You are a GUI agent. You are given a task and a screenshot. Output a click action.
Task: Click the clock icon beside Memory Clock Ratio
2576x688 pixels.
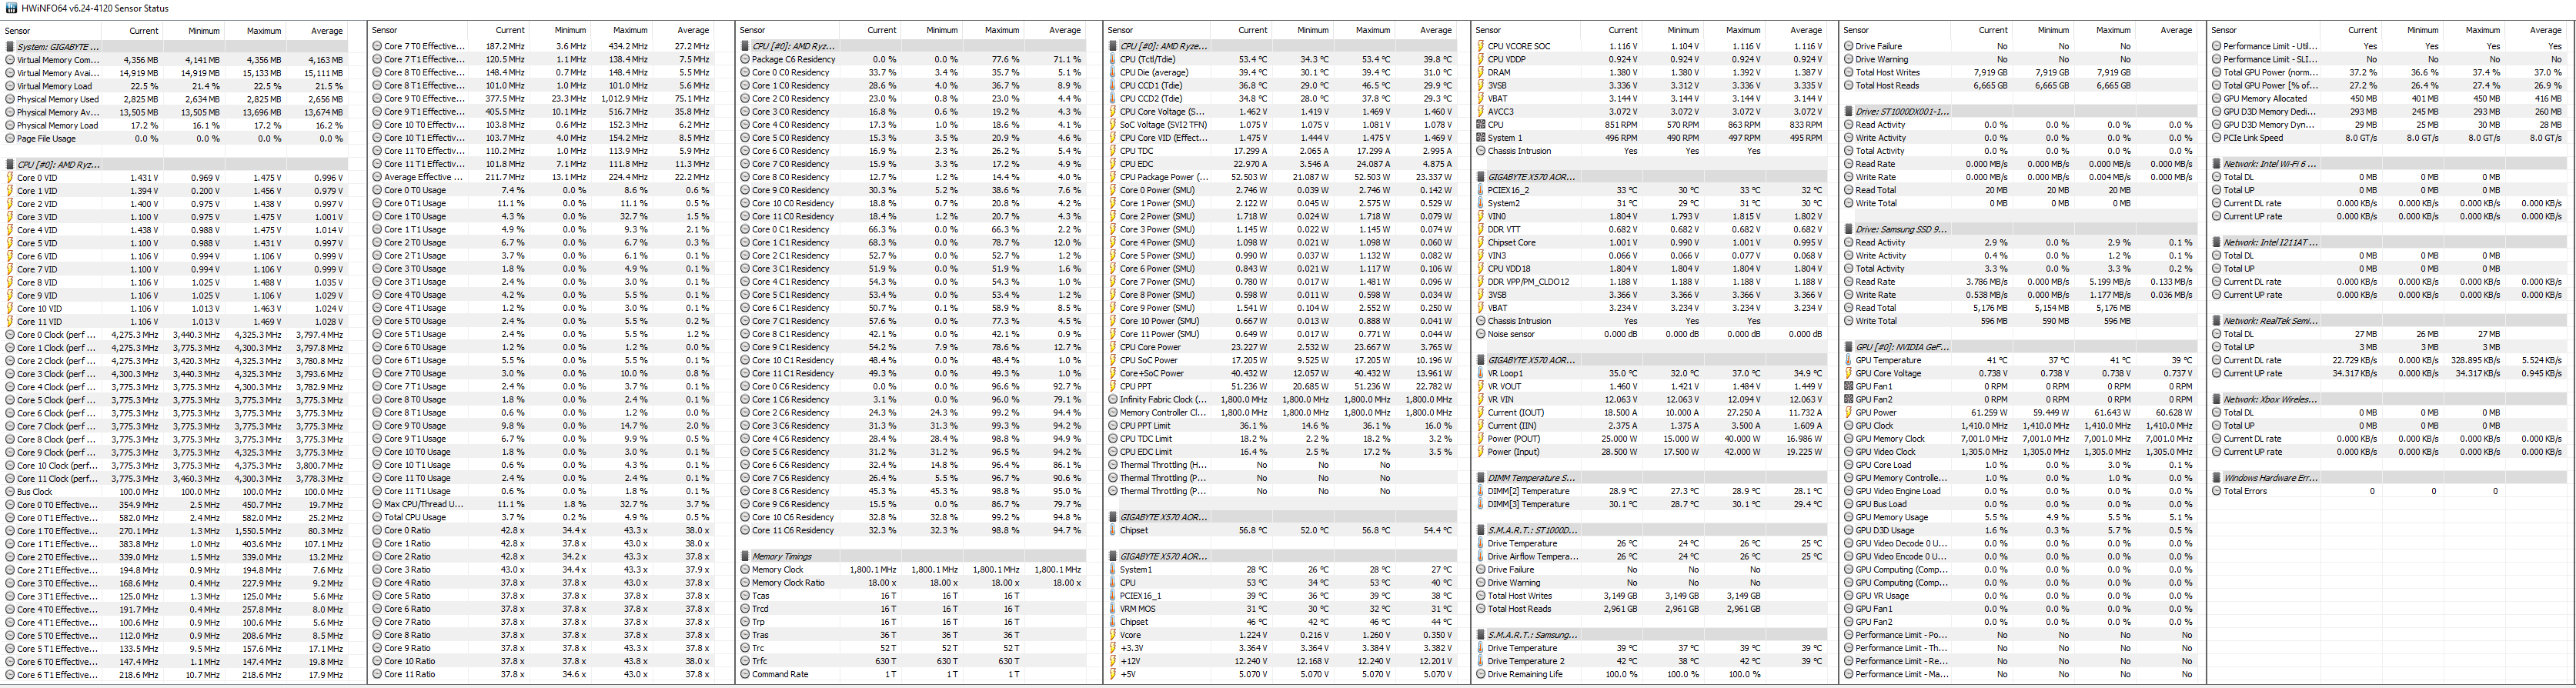pyautogui.click(x=745, y=583)
